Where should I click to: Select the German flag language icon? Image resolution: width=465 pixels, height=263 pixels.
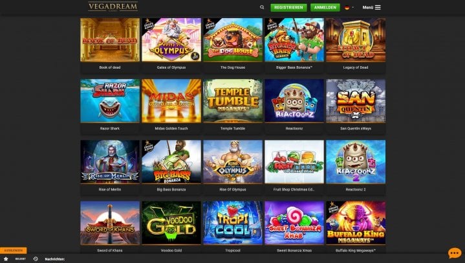[x=347, y=7]
